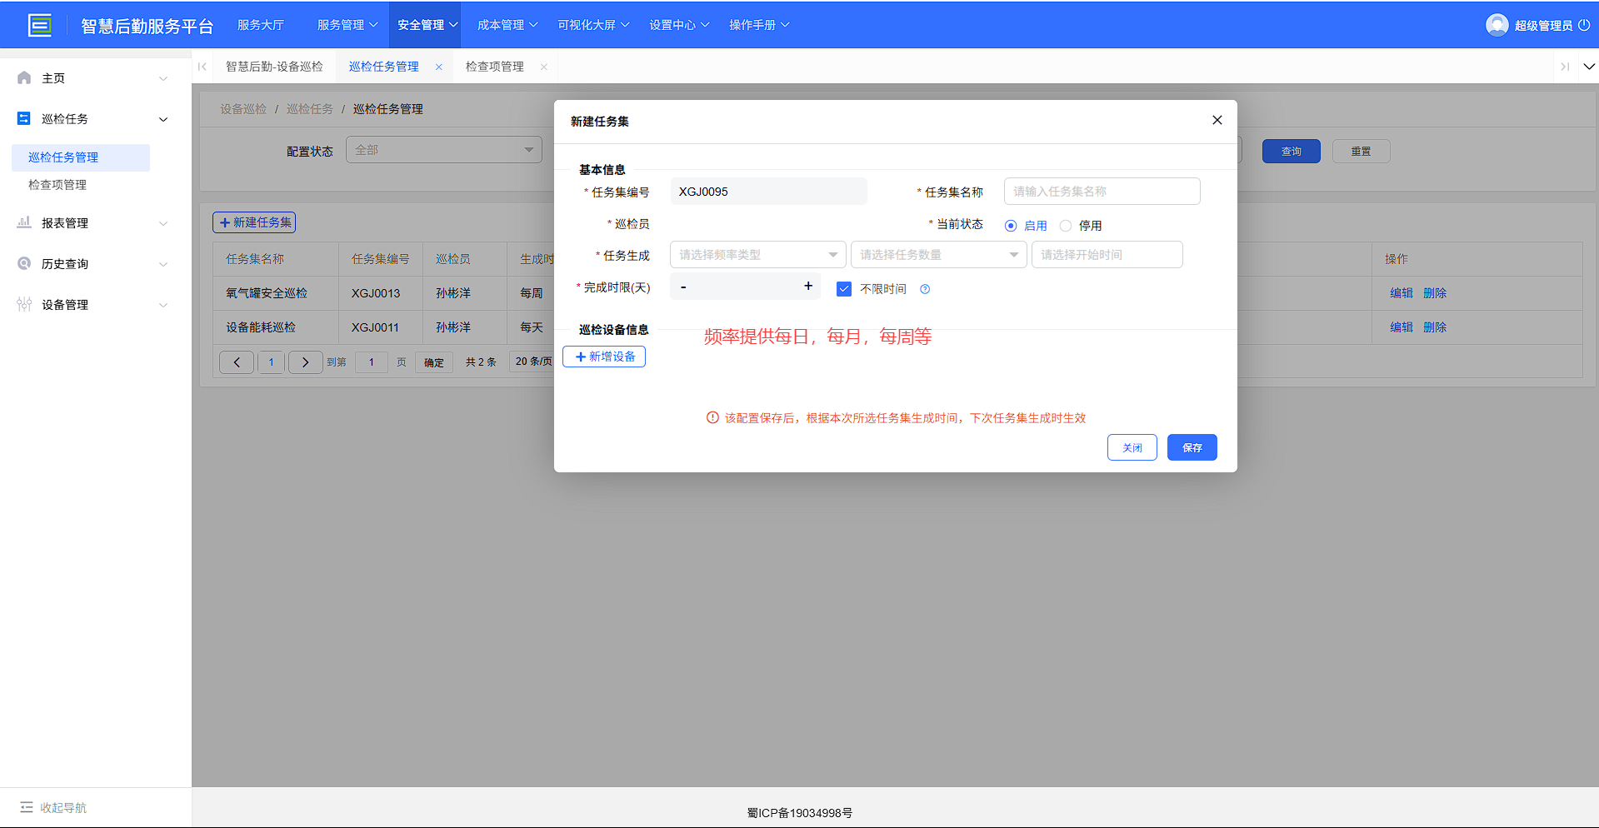Click the 保存 button in dialog
The width and height of the screenshot is (1599, 828).
pyautogui.click(x=1192, y=447)
